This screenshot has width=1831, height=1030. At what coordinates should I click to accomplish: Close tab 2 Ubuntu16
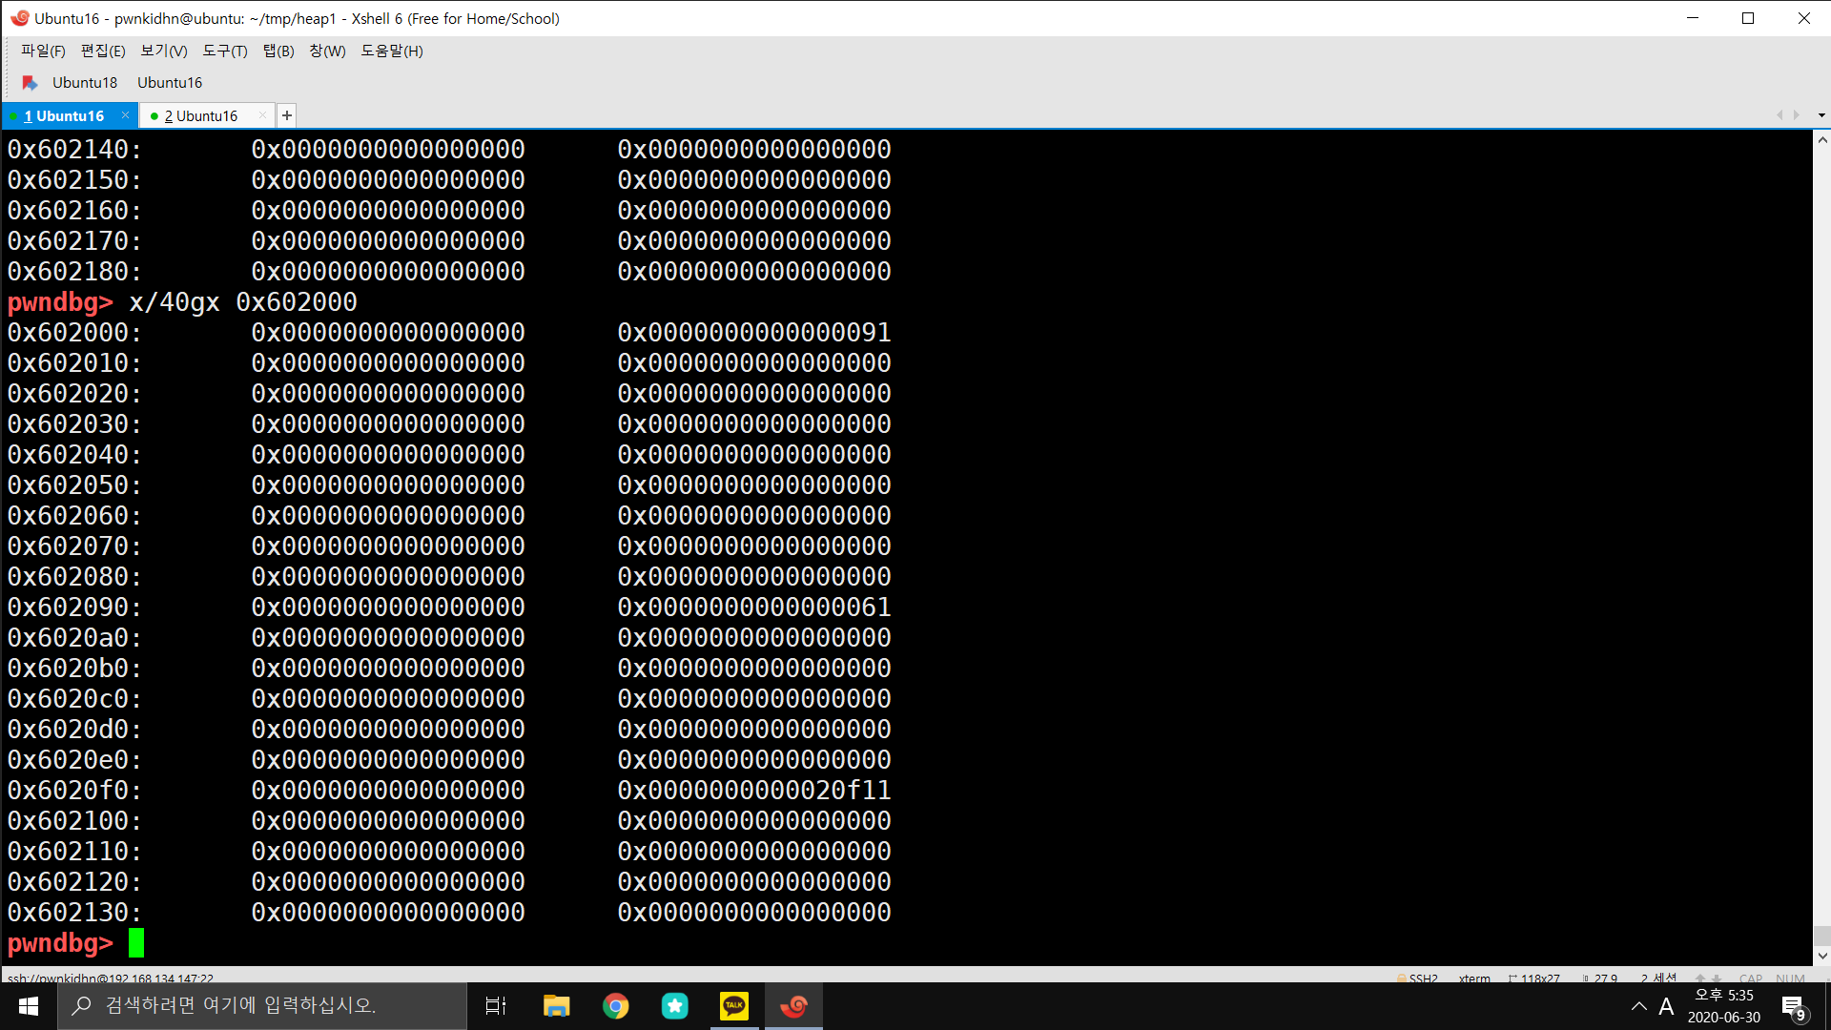(x=263, y=115)
